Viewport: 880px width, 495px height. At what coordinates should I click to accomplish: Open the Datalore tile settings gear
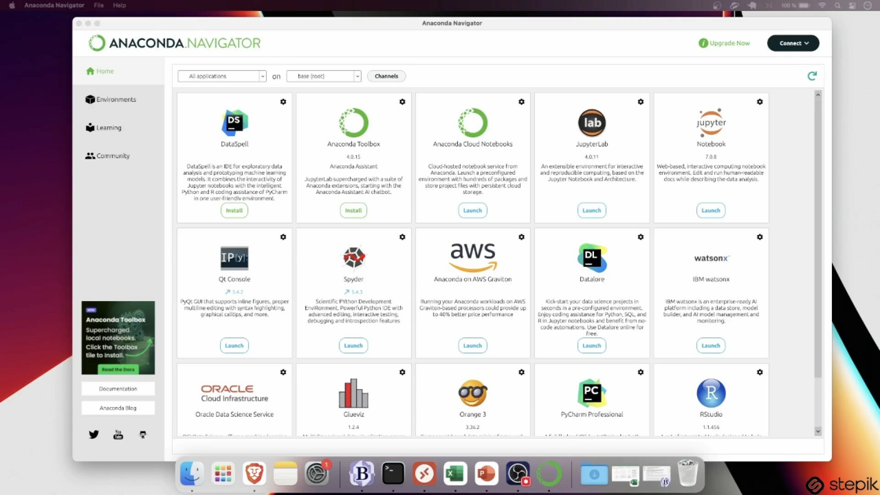pos(641,237)
